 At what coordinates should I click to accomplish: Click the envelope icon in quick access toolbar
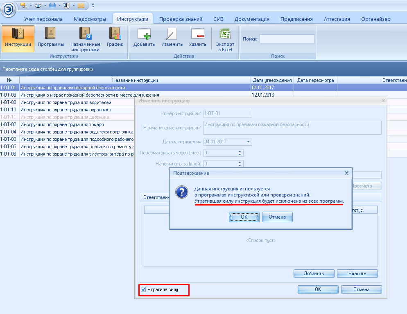[x=81, y=5]
